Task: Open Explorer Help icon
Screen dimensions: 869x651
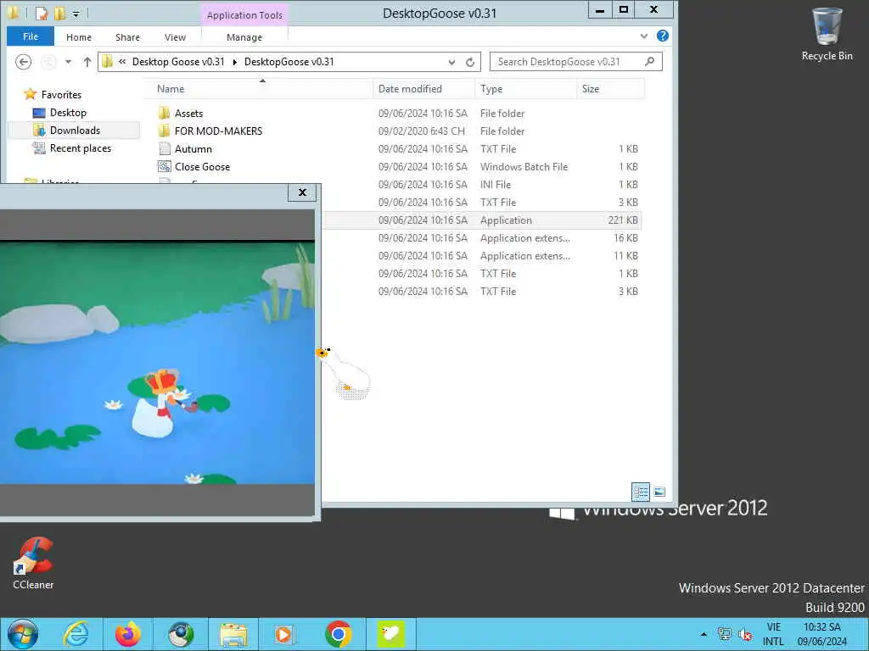Action: click(662, 36)
